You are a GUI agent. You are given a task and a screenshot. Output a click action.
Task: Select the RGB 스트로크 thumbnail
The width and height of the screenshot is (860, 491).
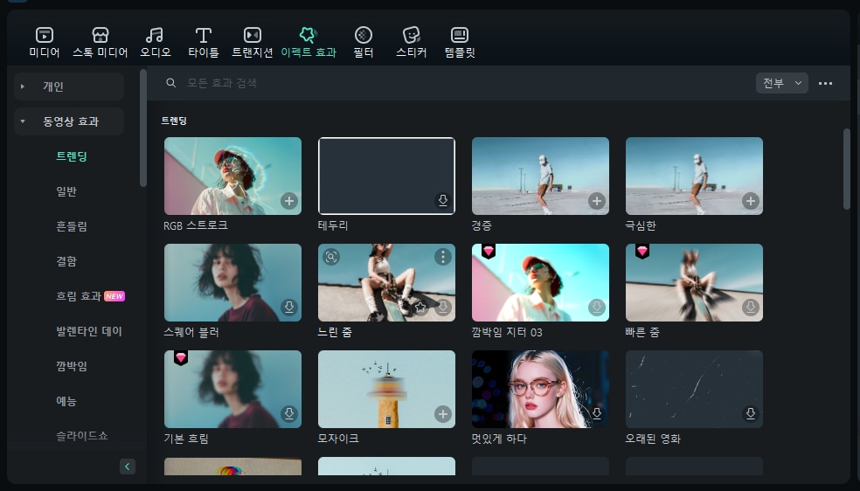232,176
